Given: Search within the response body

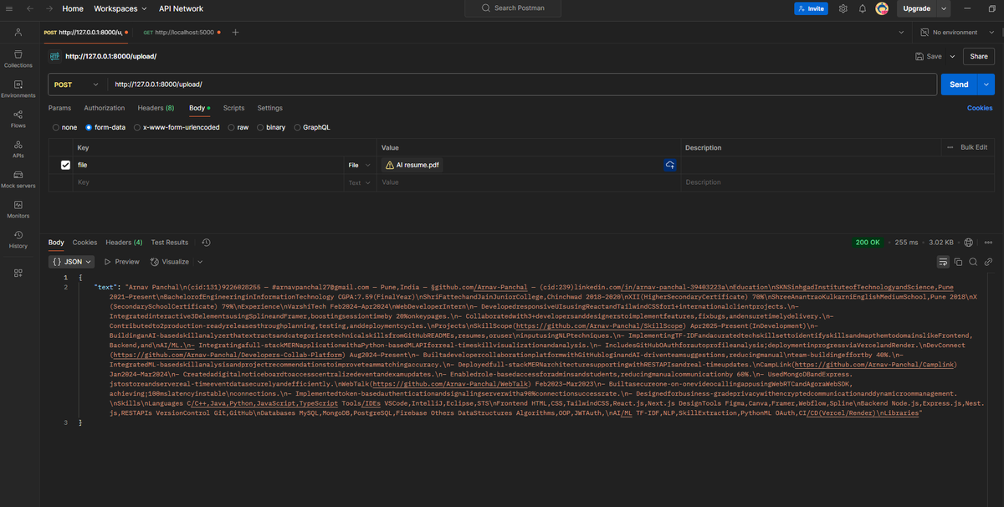Looking at the screenshot, I should pyautogui.click(x=974, y=262).
